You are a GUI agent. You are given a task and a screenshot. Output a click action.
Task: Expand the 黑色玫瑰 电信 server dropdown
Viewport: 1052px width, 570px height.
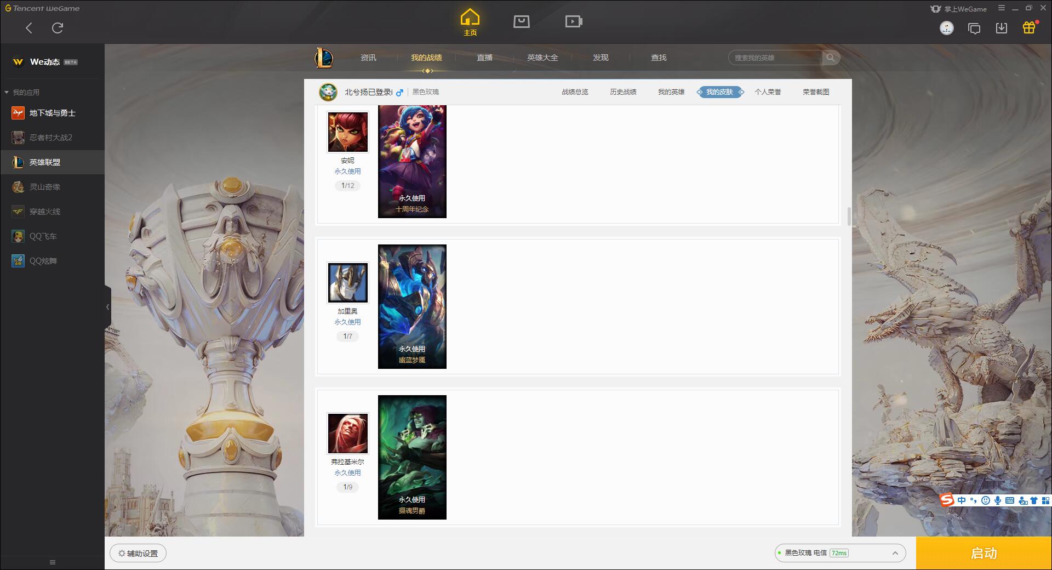coord(840,553)
